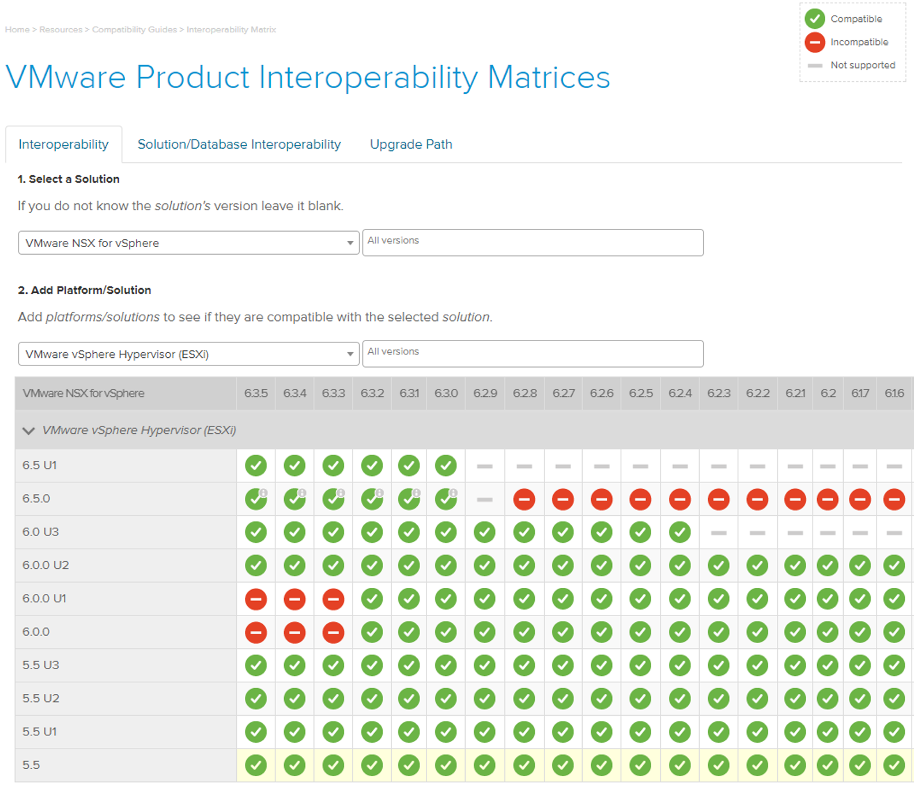Open VMware NSX for vSphere solution dropdown
The height and width of the screenshot is (786, 914).
click(x=188, y=243)
